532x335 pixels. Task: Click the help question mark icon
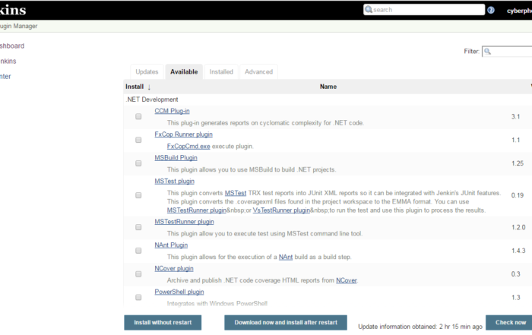(x=491, y=10)
